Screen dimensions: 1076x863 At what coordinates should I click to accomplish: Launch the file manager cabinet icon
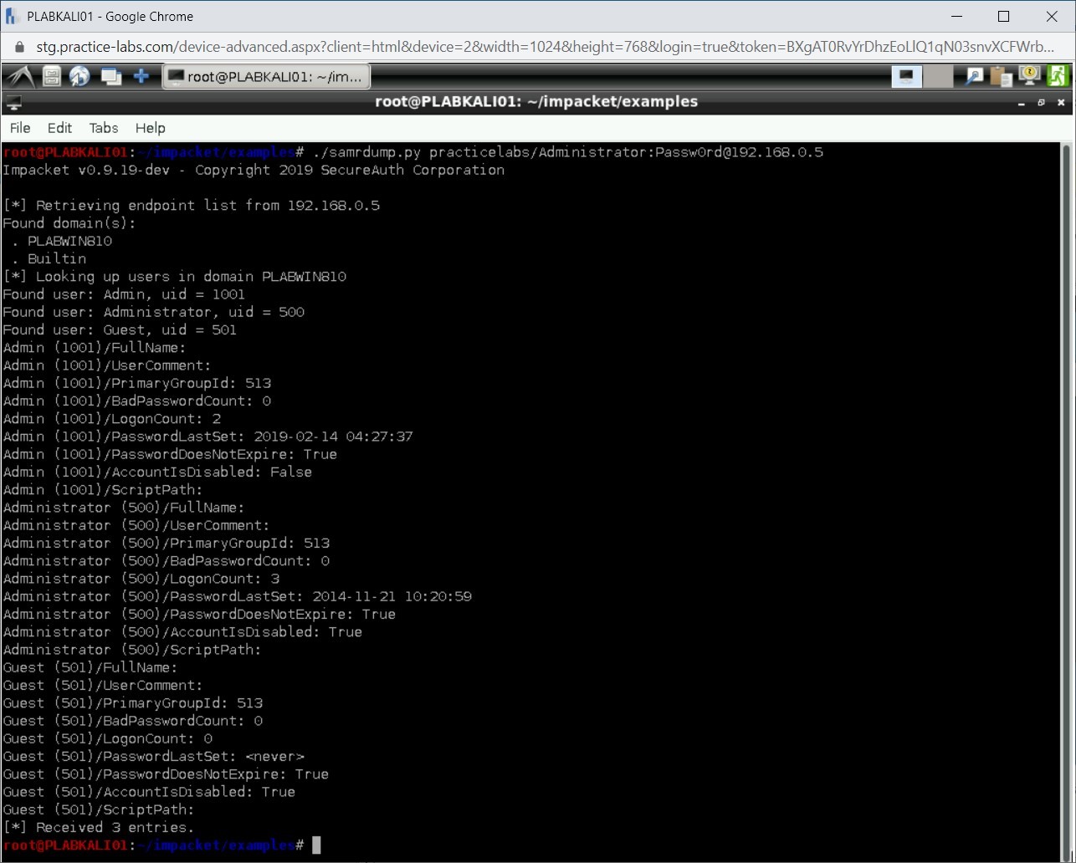coord(52,77)
